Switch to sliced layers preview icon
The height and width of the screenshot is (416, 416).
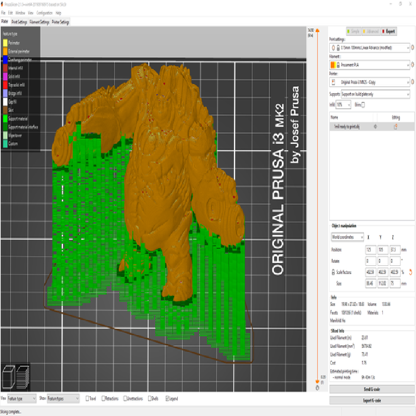point(23,376)
